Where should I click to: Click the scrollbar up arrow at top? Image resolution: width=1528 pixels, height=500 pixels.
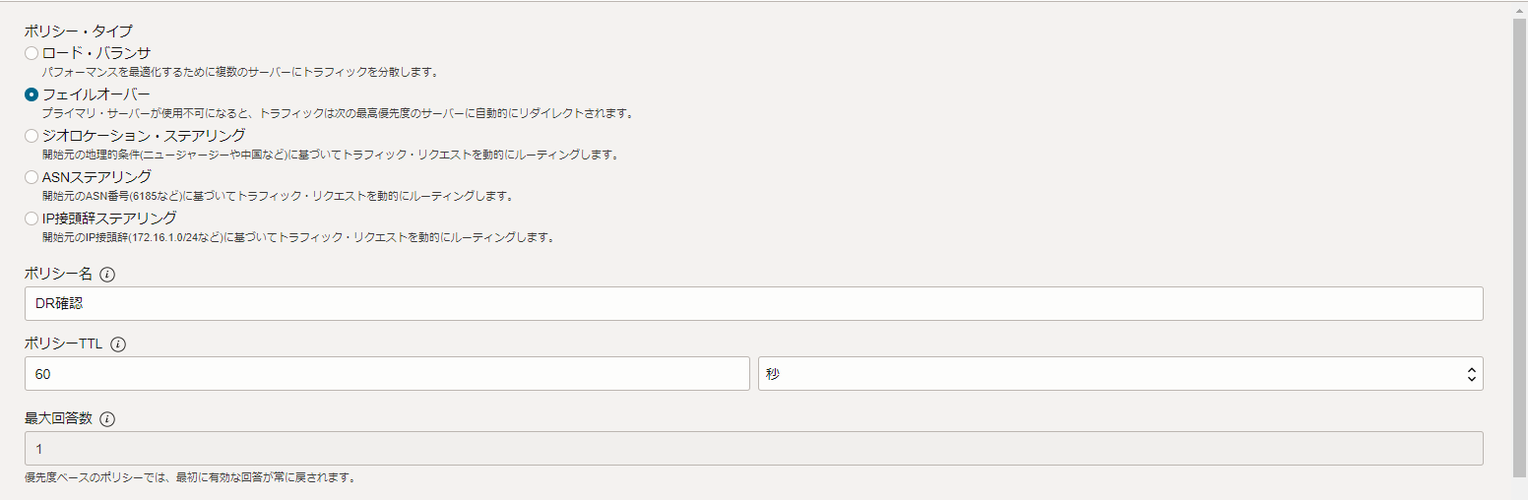pyautogui.click(x=1520, y=8)
